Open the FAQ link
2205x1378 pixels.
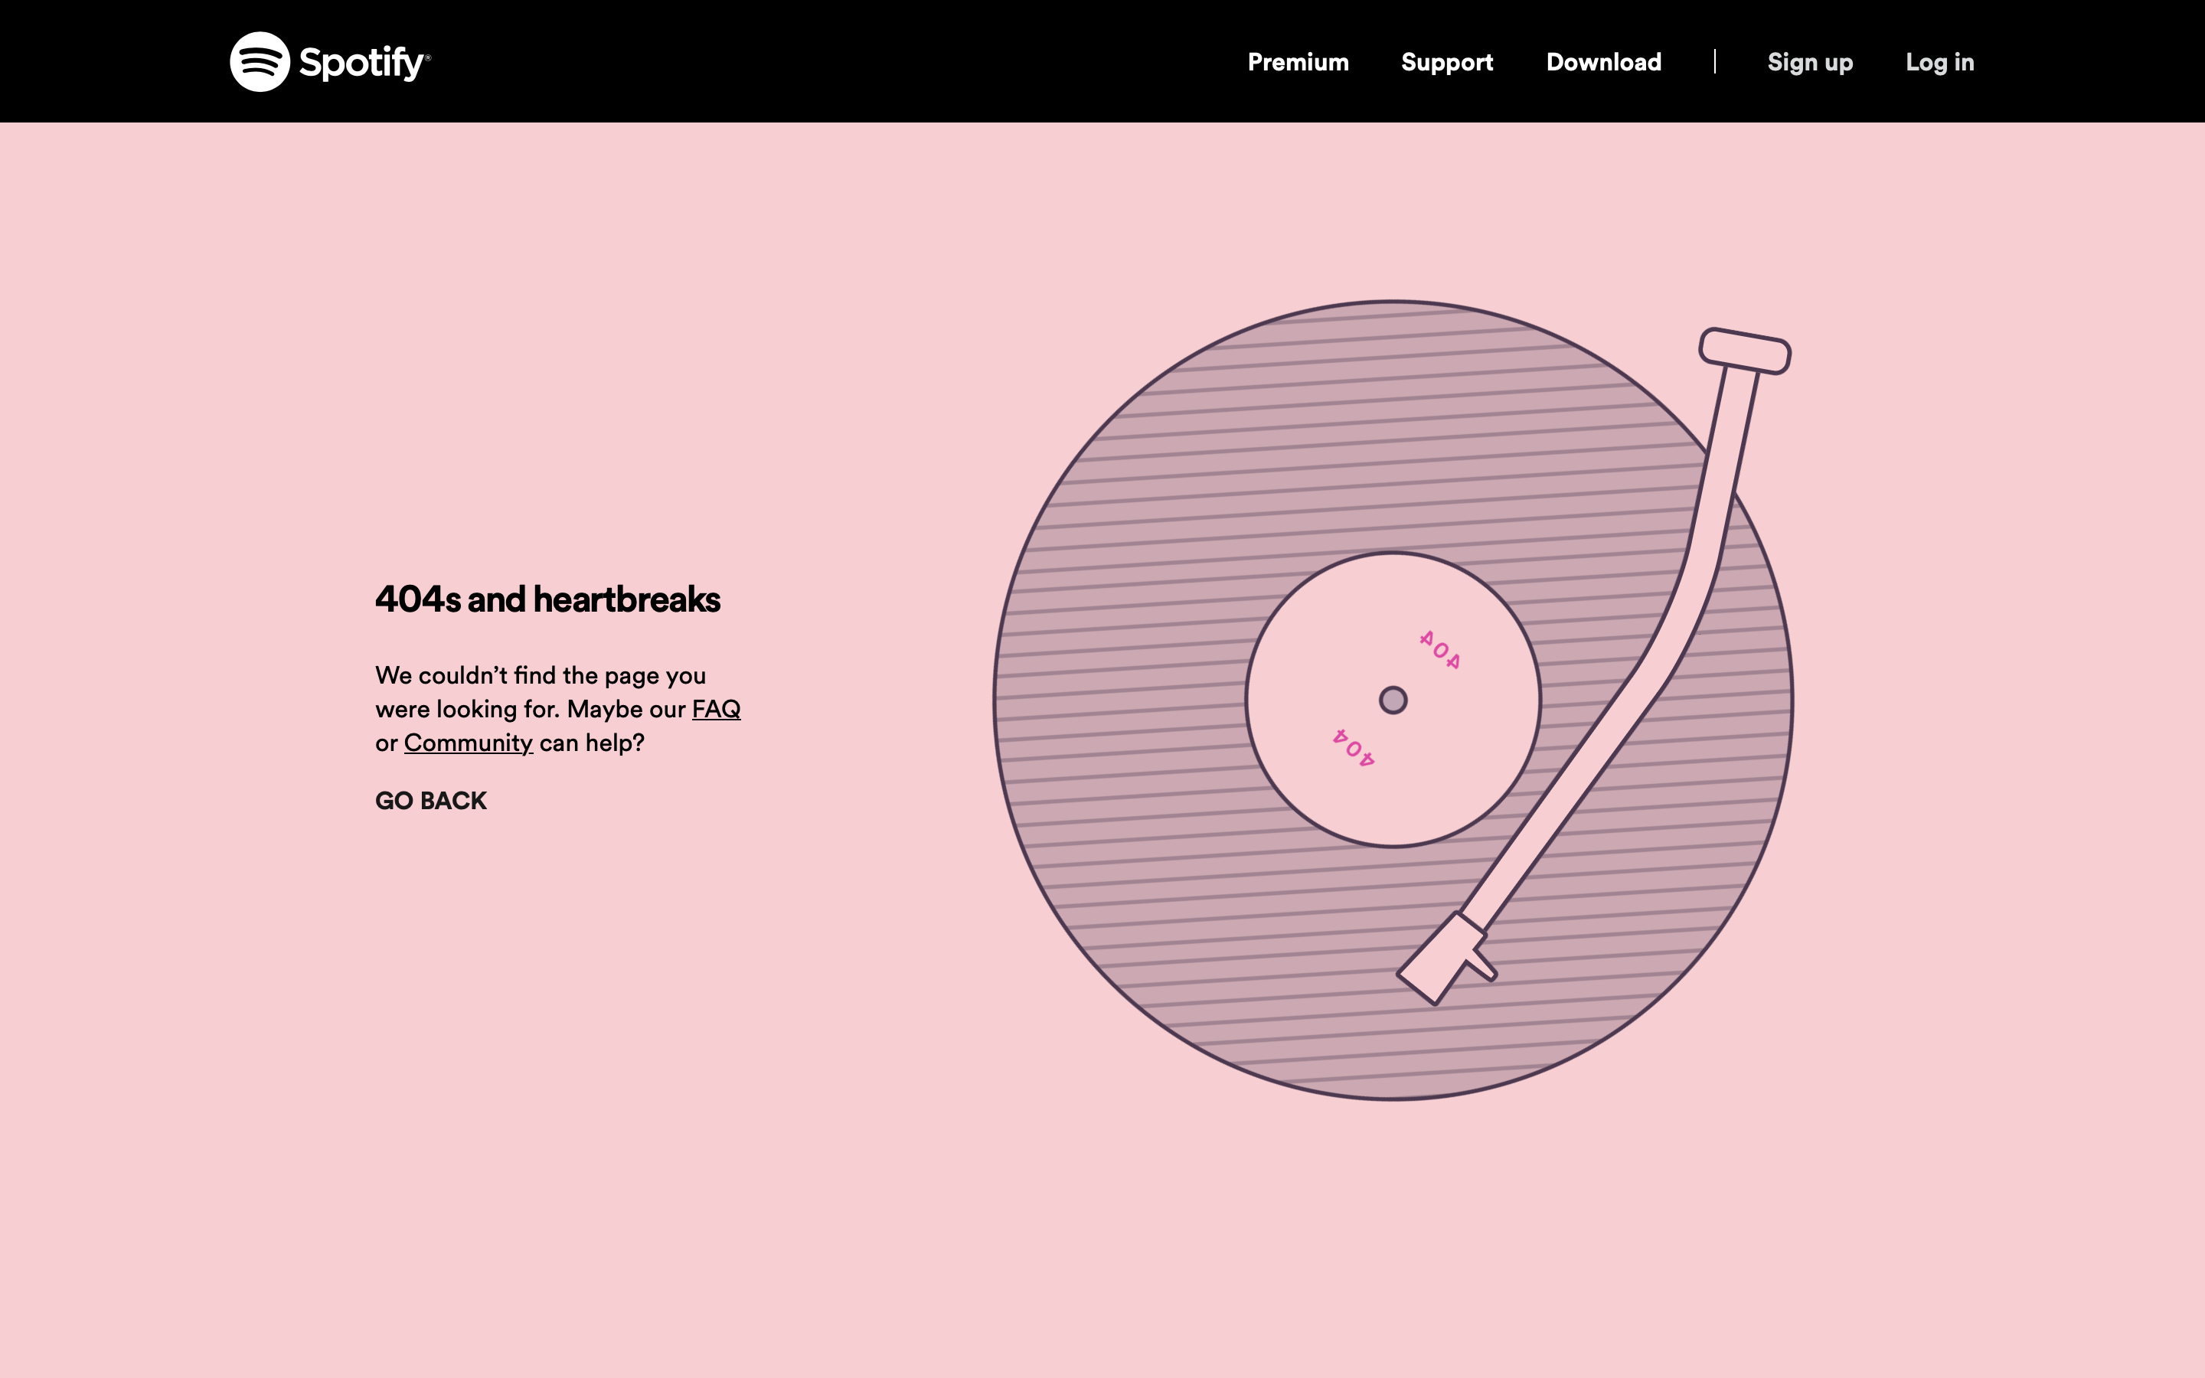(717, 708)
